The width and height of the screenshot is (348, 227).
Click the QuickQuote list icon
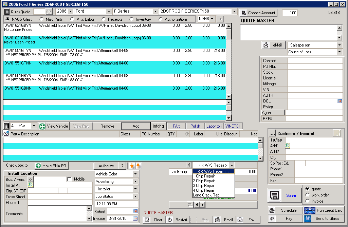click(7, 12)
